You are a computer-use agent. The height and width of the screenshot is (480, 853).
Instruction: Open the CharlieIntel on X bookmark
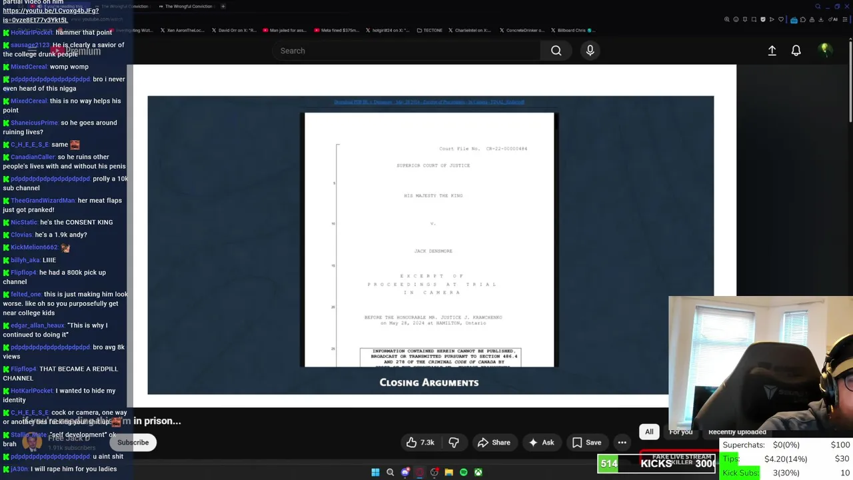[x=470, y=30]
